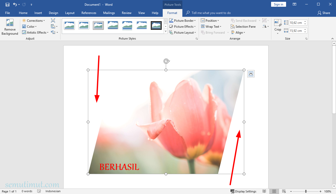Apply the gray metal frame picture style
Image resolution: width=336 pixels, height=194 pixels.
(x=98, y=25)
